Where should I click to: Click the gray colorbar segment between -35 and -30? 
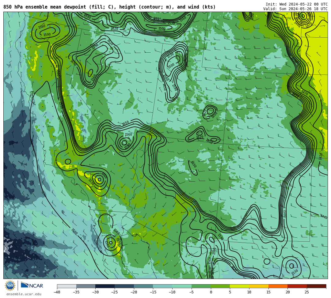[x=86, y=286]
